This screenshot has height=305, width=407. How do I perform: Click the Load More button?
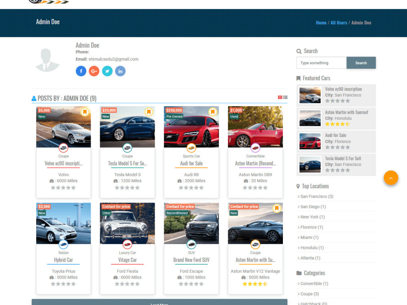(160, 302)
